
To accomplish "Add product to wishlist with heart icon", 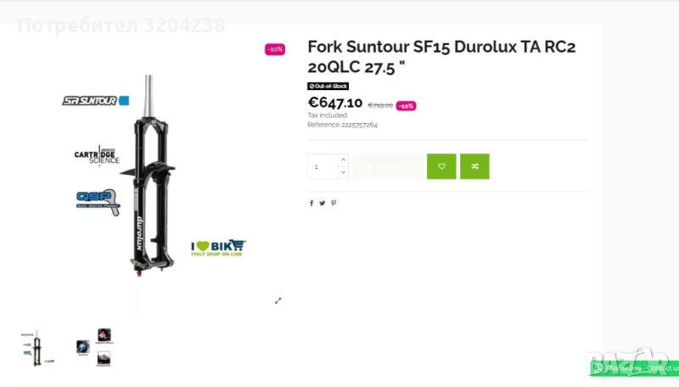I will click(441, 166).
